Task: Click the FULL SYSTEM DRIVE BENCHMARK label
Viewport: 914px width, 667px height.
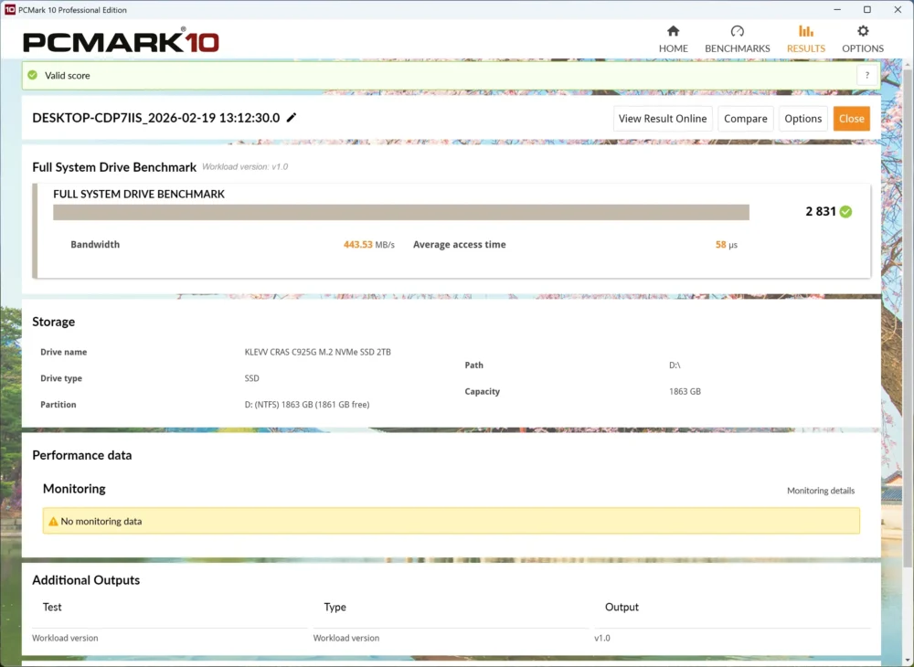Action: coord(139,194)
